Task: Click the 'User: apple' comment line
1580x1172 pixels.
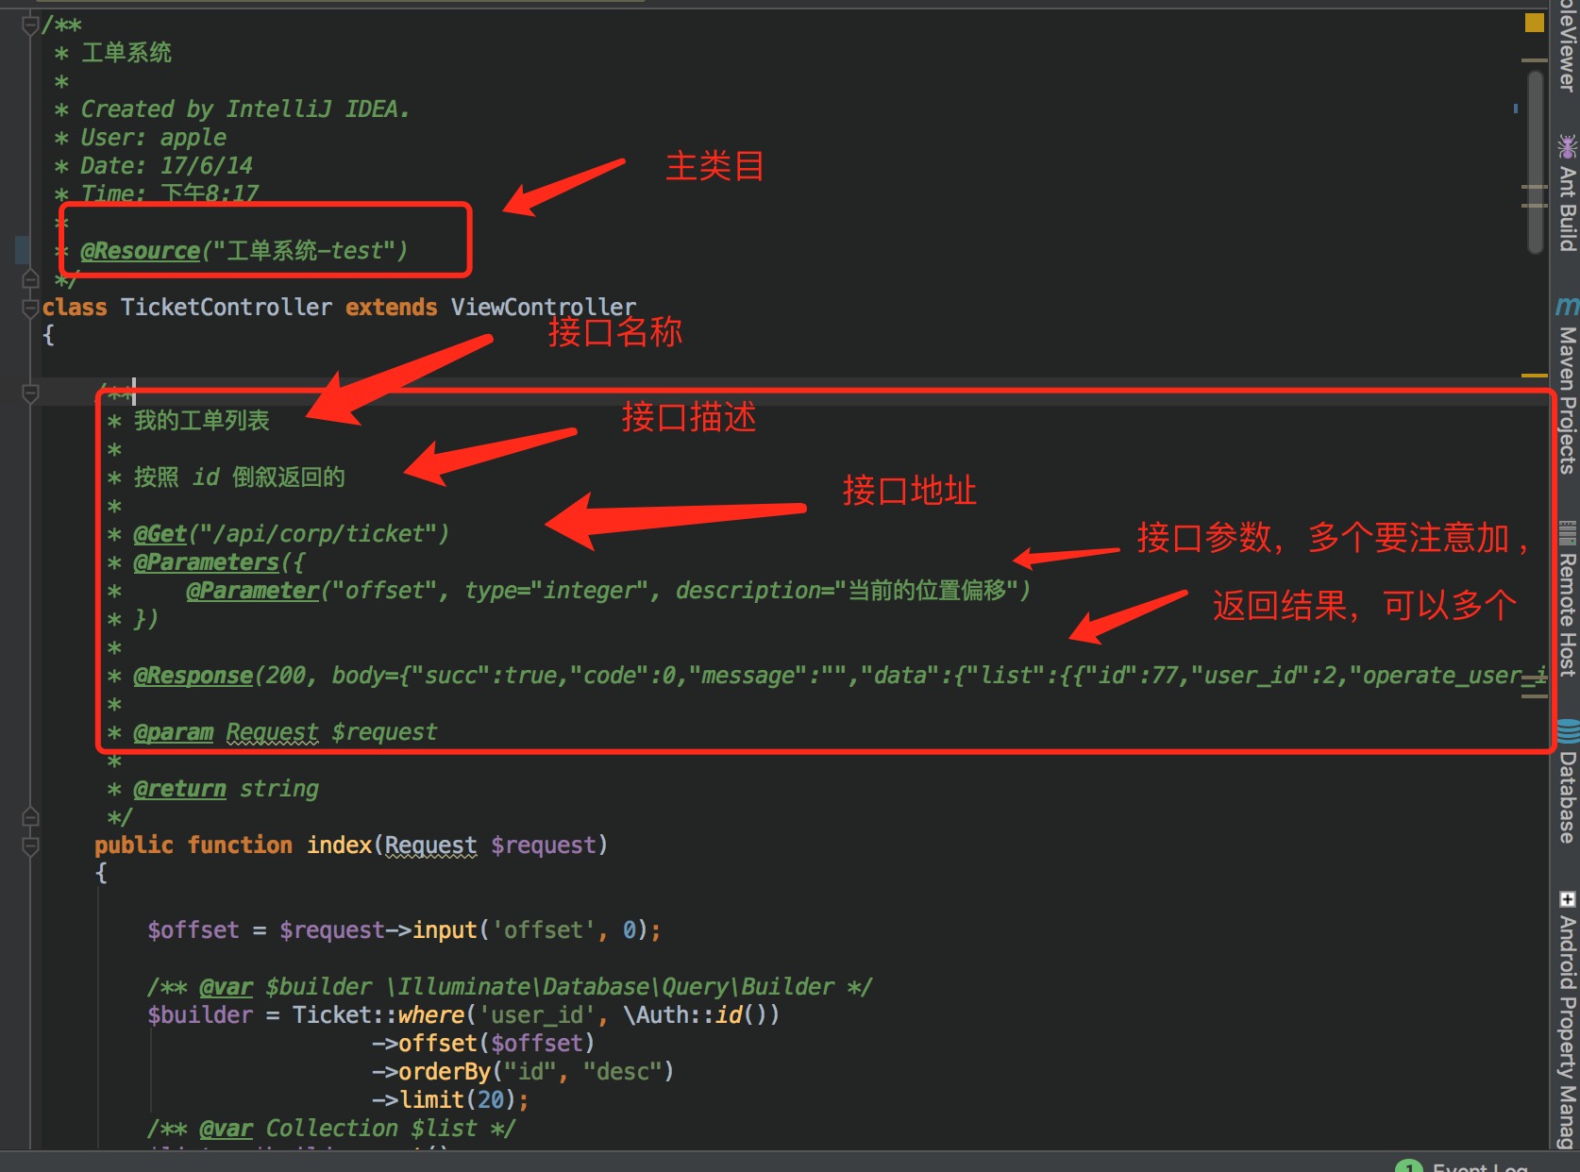Action: point(153,138)
